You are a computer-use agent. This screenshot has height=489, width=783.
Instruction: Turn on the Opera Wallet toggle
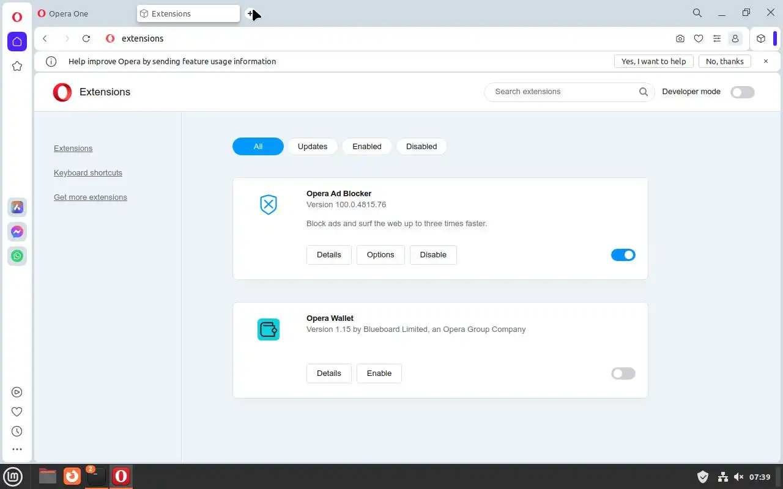click(623, 373)
